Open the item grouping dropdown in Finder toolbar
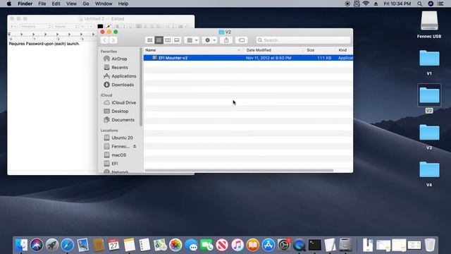 click(192, 40)
